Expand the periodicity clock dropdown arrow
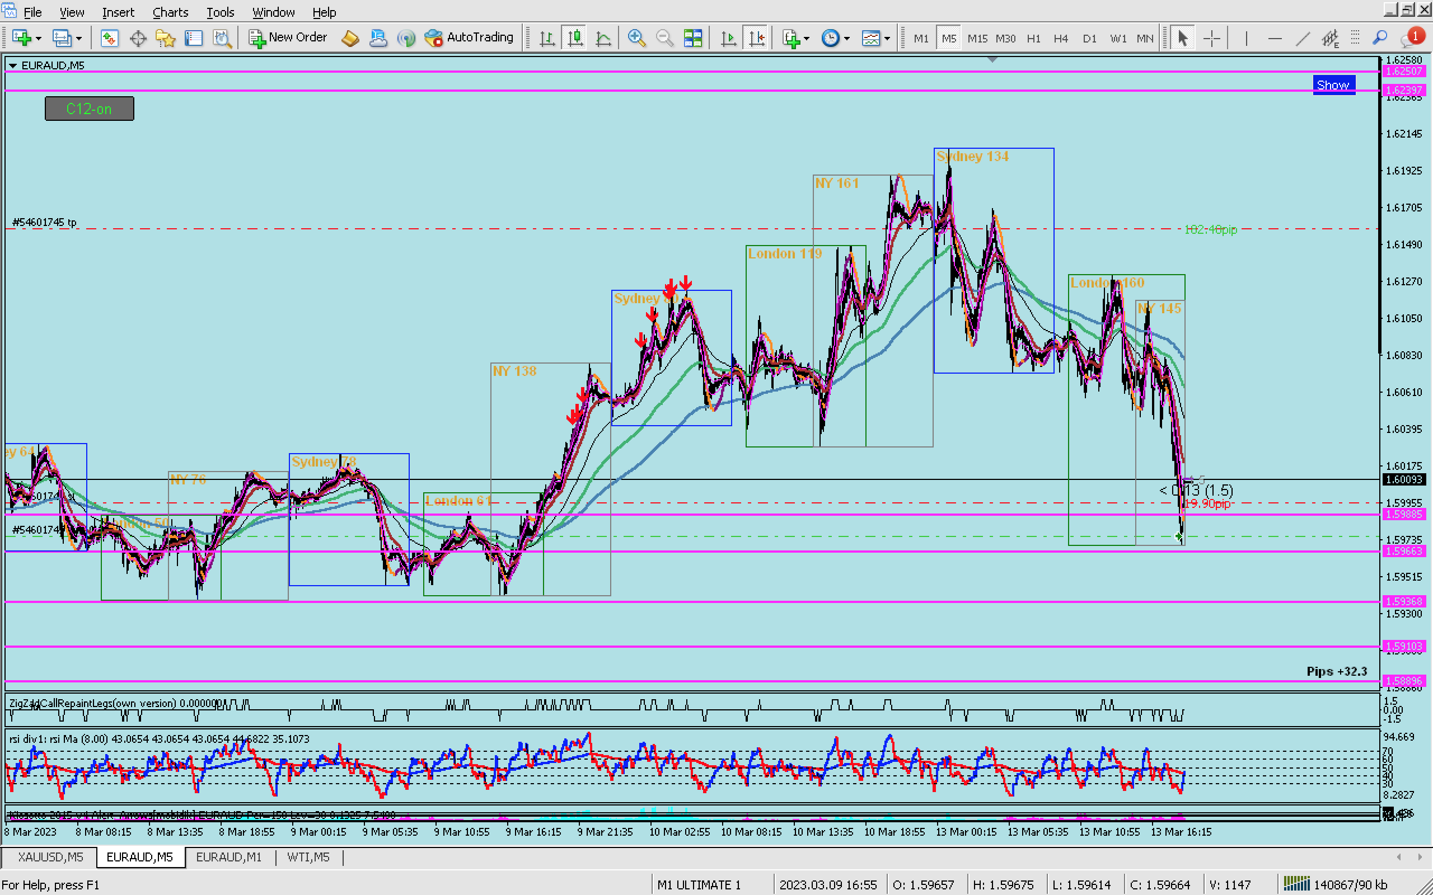The height and width of the screenshot is (895, 1433). coord(847,39)
